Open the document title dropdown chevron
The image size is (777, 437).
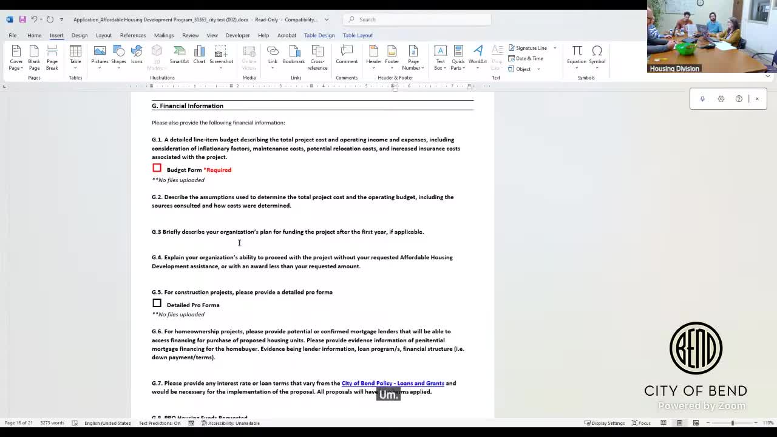coord(327,19)
